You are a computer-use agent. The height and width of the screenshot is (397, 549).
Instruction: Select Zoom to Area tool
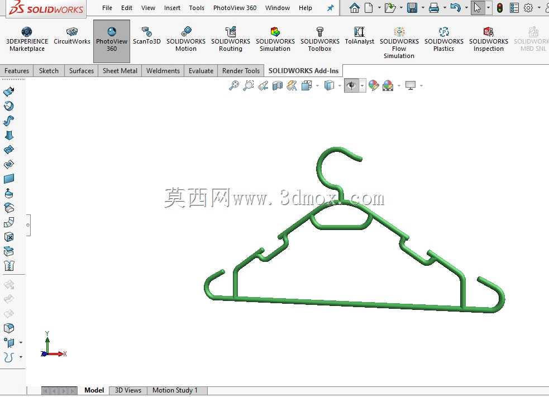pos(248,85)
